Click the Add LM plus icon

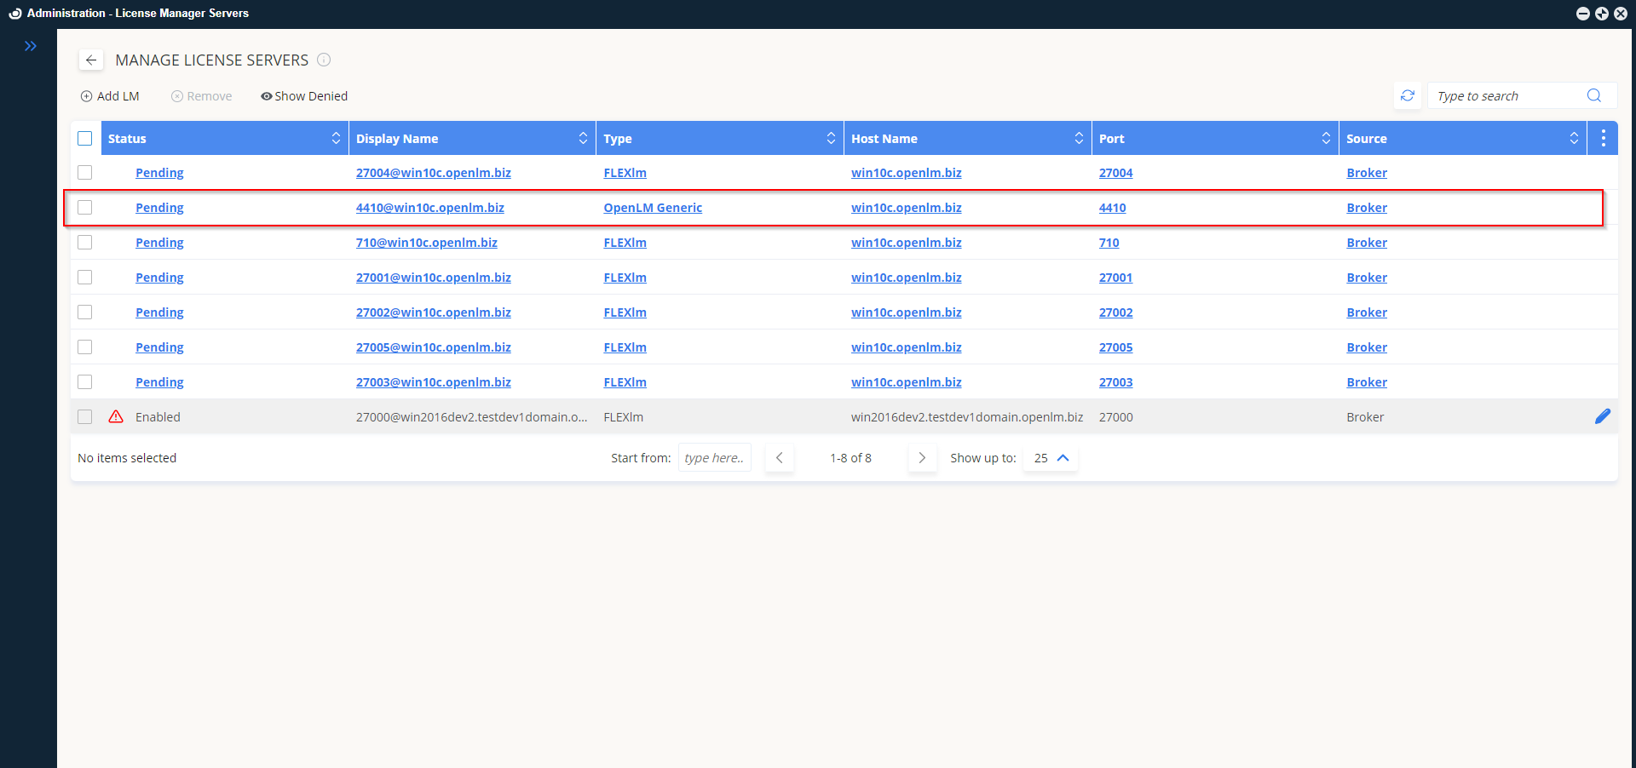86,95
